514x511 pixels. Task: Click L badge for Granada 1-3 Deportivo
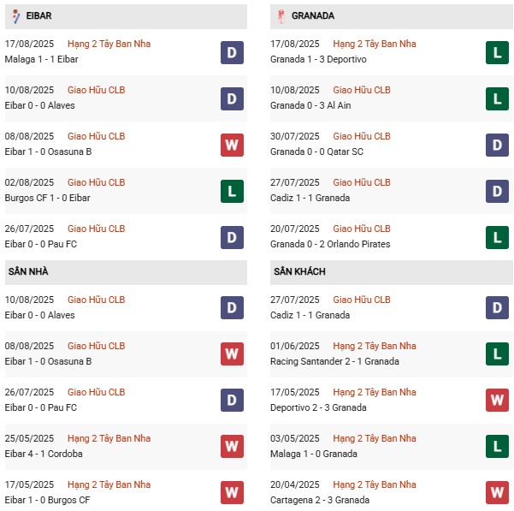tap(496, 52)
